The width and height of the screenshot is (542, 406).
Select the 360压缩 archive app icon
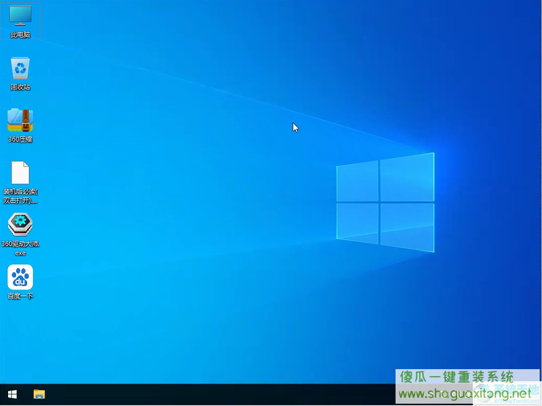coord(20,126)
